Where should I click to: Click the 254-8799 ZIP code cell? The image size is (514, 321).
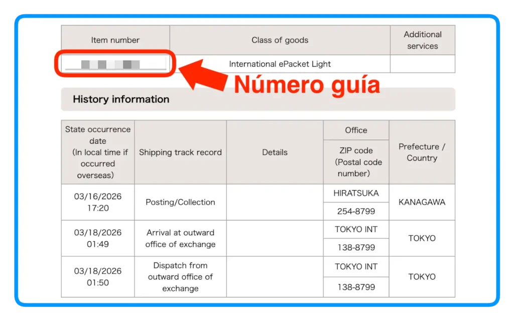coord(356,211)
